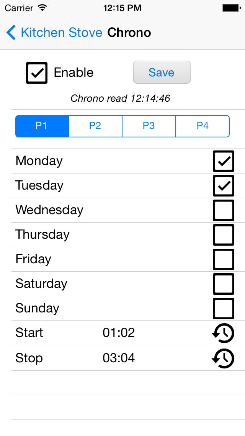This screenshot has width=245, height=436.
Task: Click the Save button
Action: click(162, 72)
